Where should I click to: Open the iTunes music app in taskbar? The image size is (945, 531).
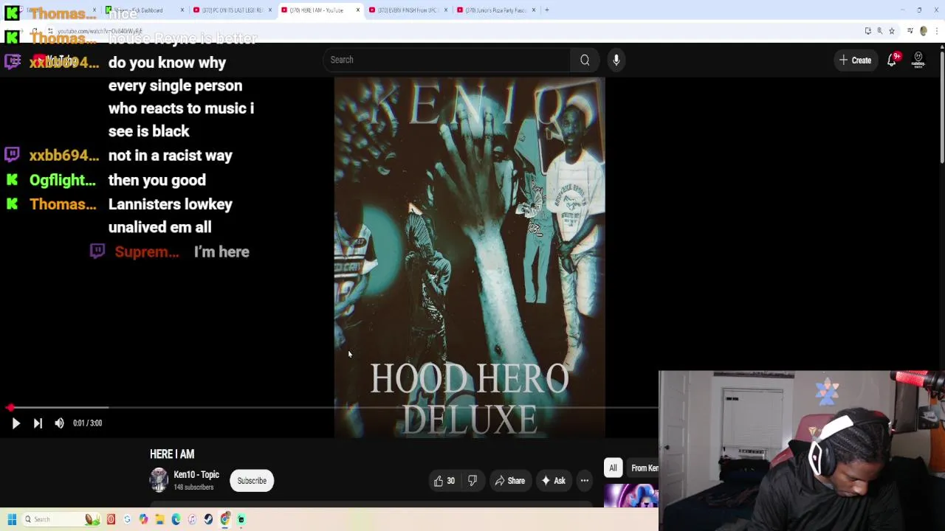coord(192,520)
